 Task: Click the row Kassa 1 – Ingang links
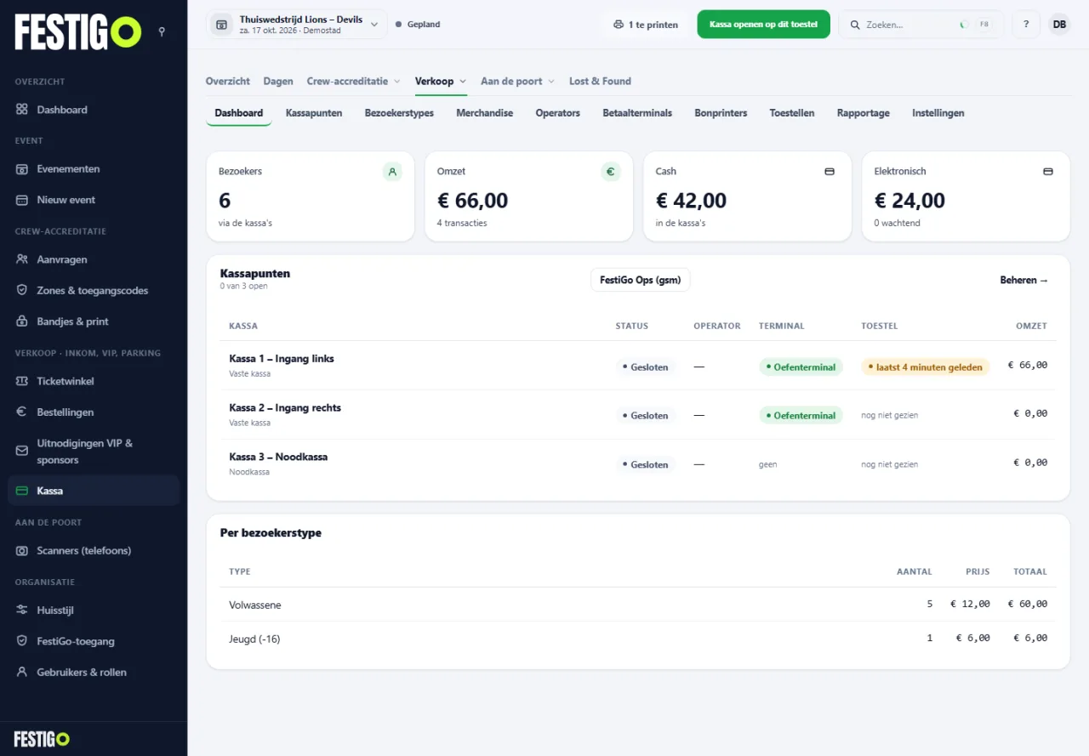point(638,366)
